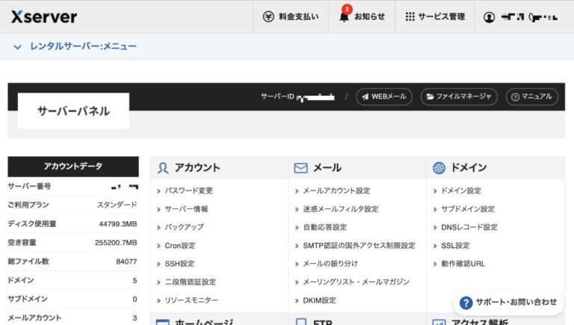Open the WEBメール button

click(383, 96)
